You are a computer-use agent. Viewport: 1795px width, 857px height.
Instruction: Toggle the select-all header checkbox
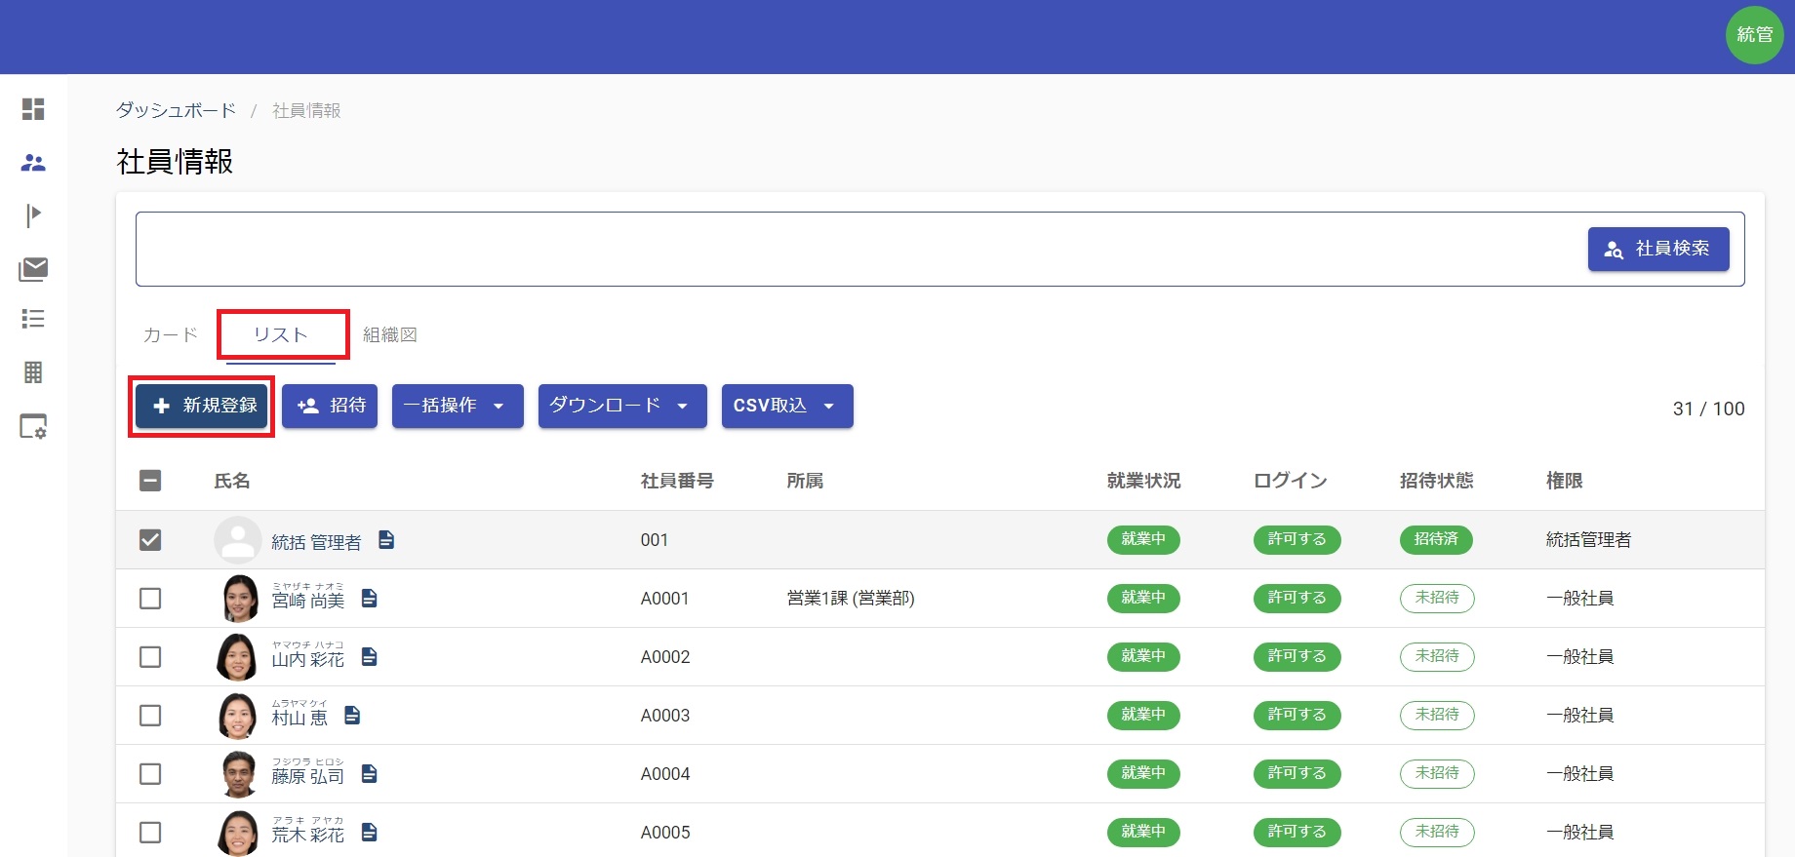[x=150, y=481]
